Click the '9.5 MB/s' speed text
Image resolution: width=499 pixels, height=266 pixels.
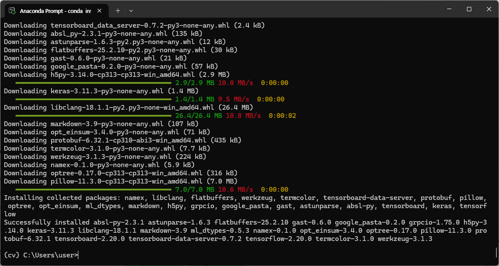(234, 99)
